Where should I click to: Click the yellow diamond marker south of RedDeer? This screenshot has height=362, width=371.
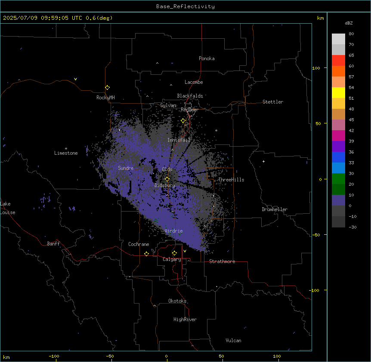[x=183, y=121]
